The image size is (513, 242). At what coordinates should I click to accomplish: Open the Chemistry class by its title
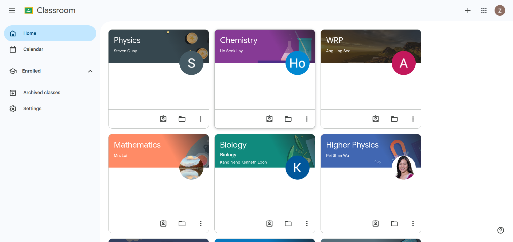tap(238, 40)
